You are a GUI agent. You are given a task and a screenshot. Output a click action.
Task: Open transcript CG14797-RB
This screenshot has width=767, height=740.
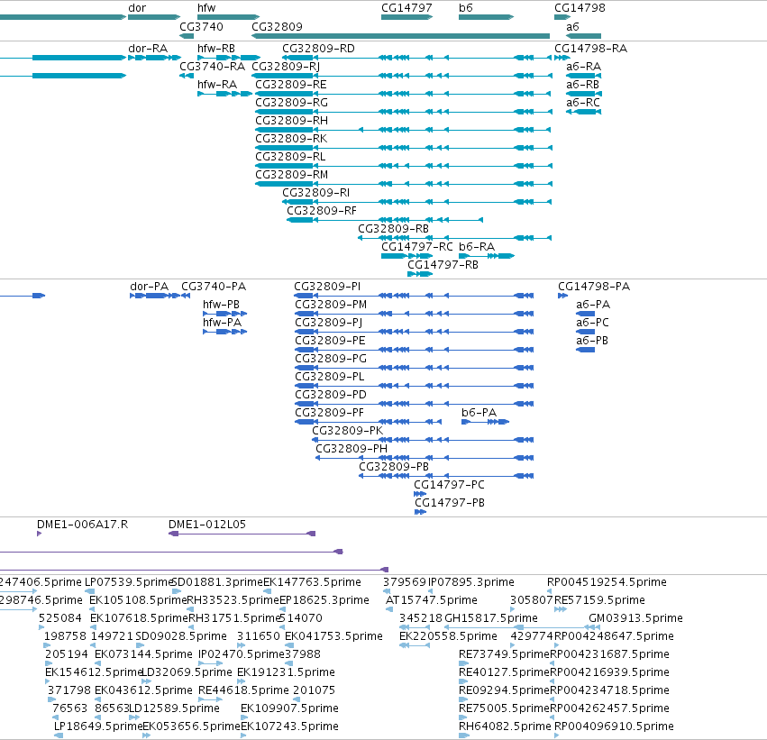point(443,266)
